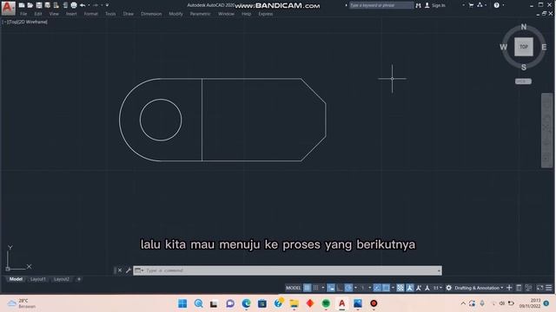
Task: Switch to the Layout2 tab
Action: (x=62, y=279)
